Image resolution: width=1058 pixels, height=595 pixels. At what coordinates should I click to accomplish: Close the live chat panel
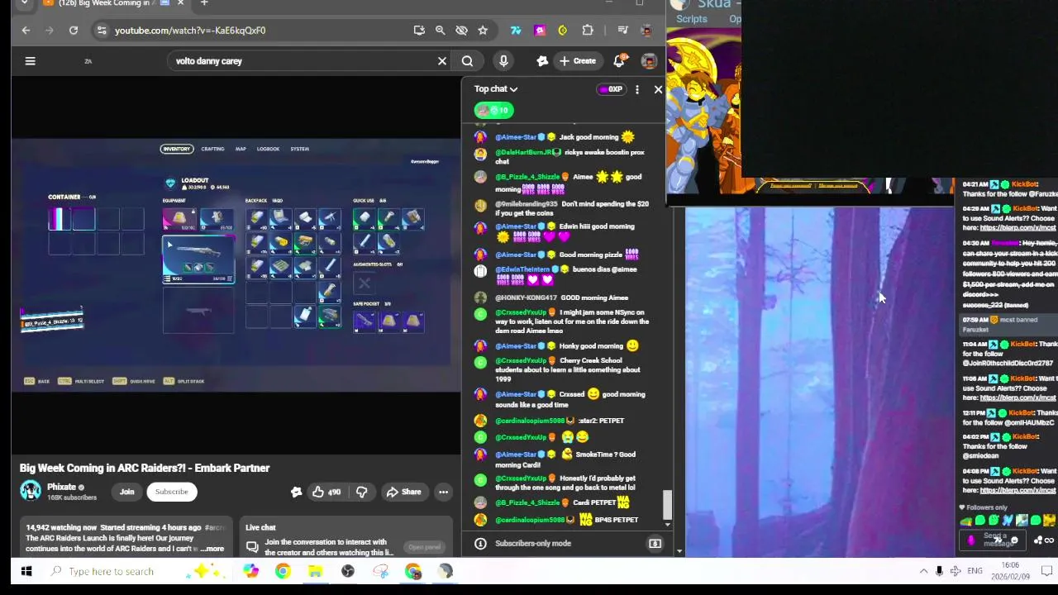point(658,89)
